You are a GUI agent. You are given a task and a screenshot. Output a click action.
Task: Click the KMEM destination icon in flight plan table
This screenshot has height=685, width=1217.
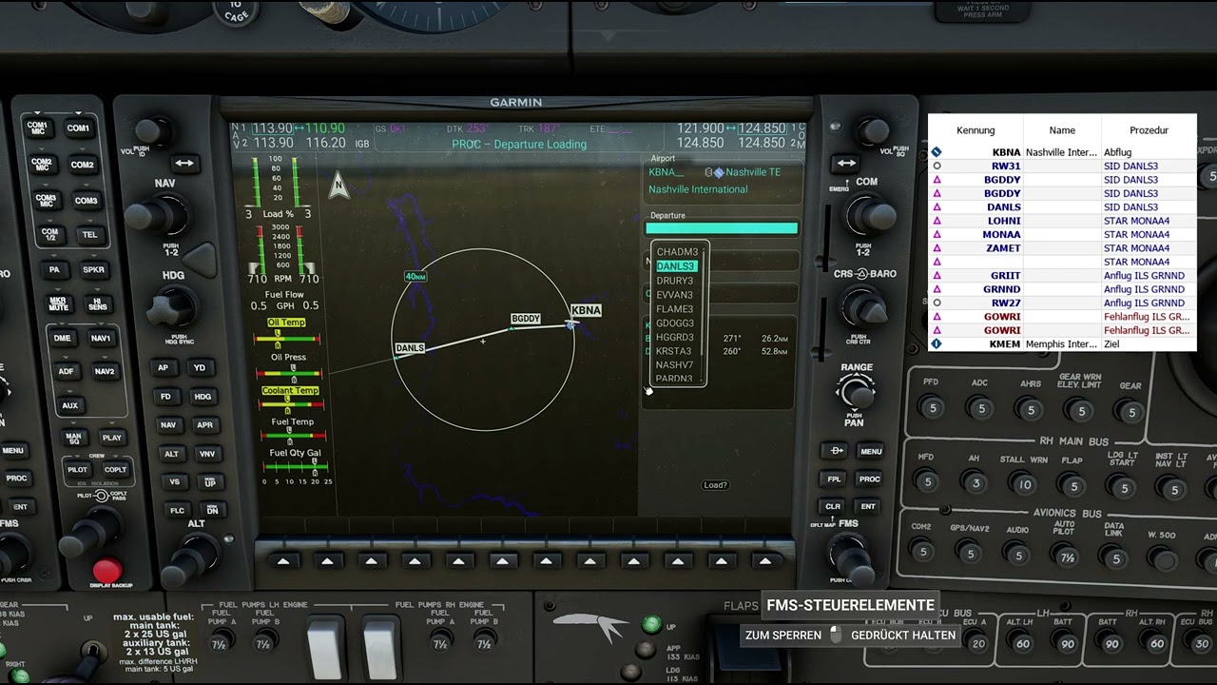click(937, 344)
